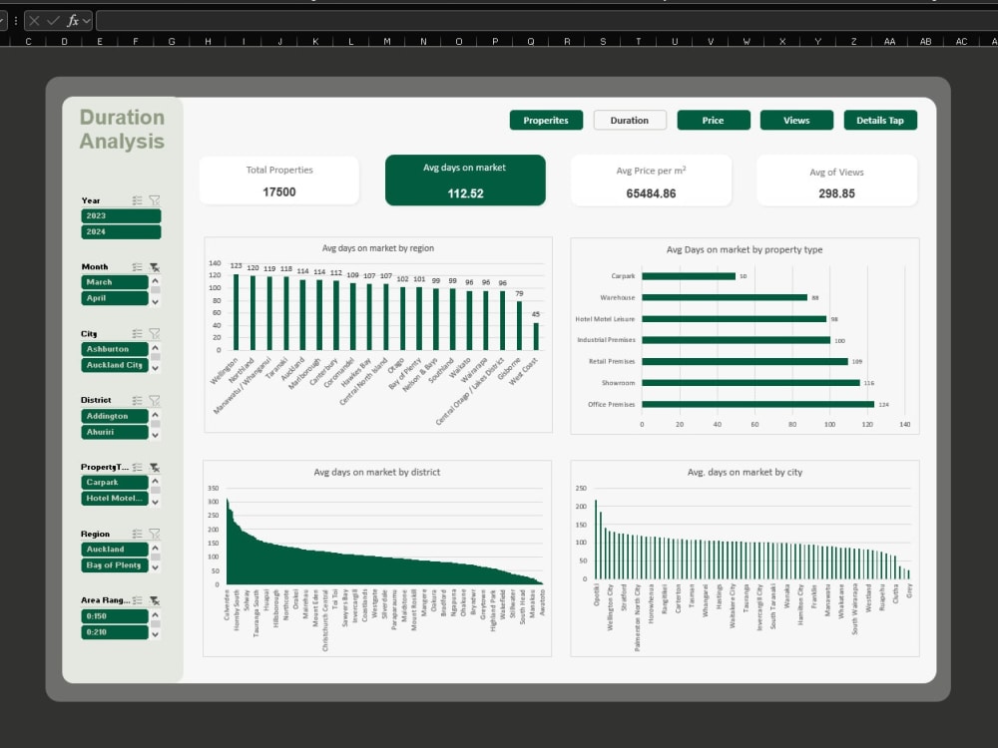Open Insert Function fx icon

click(x=73, y=21)
